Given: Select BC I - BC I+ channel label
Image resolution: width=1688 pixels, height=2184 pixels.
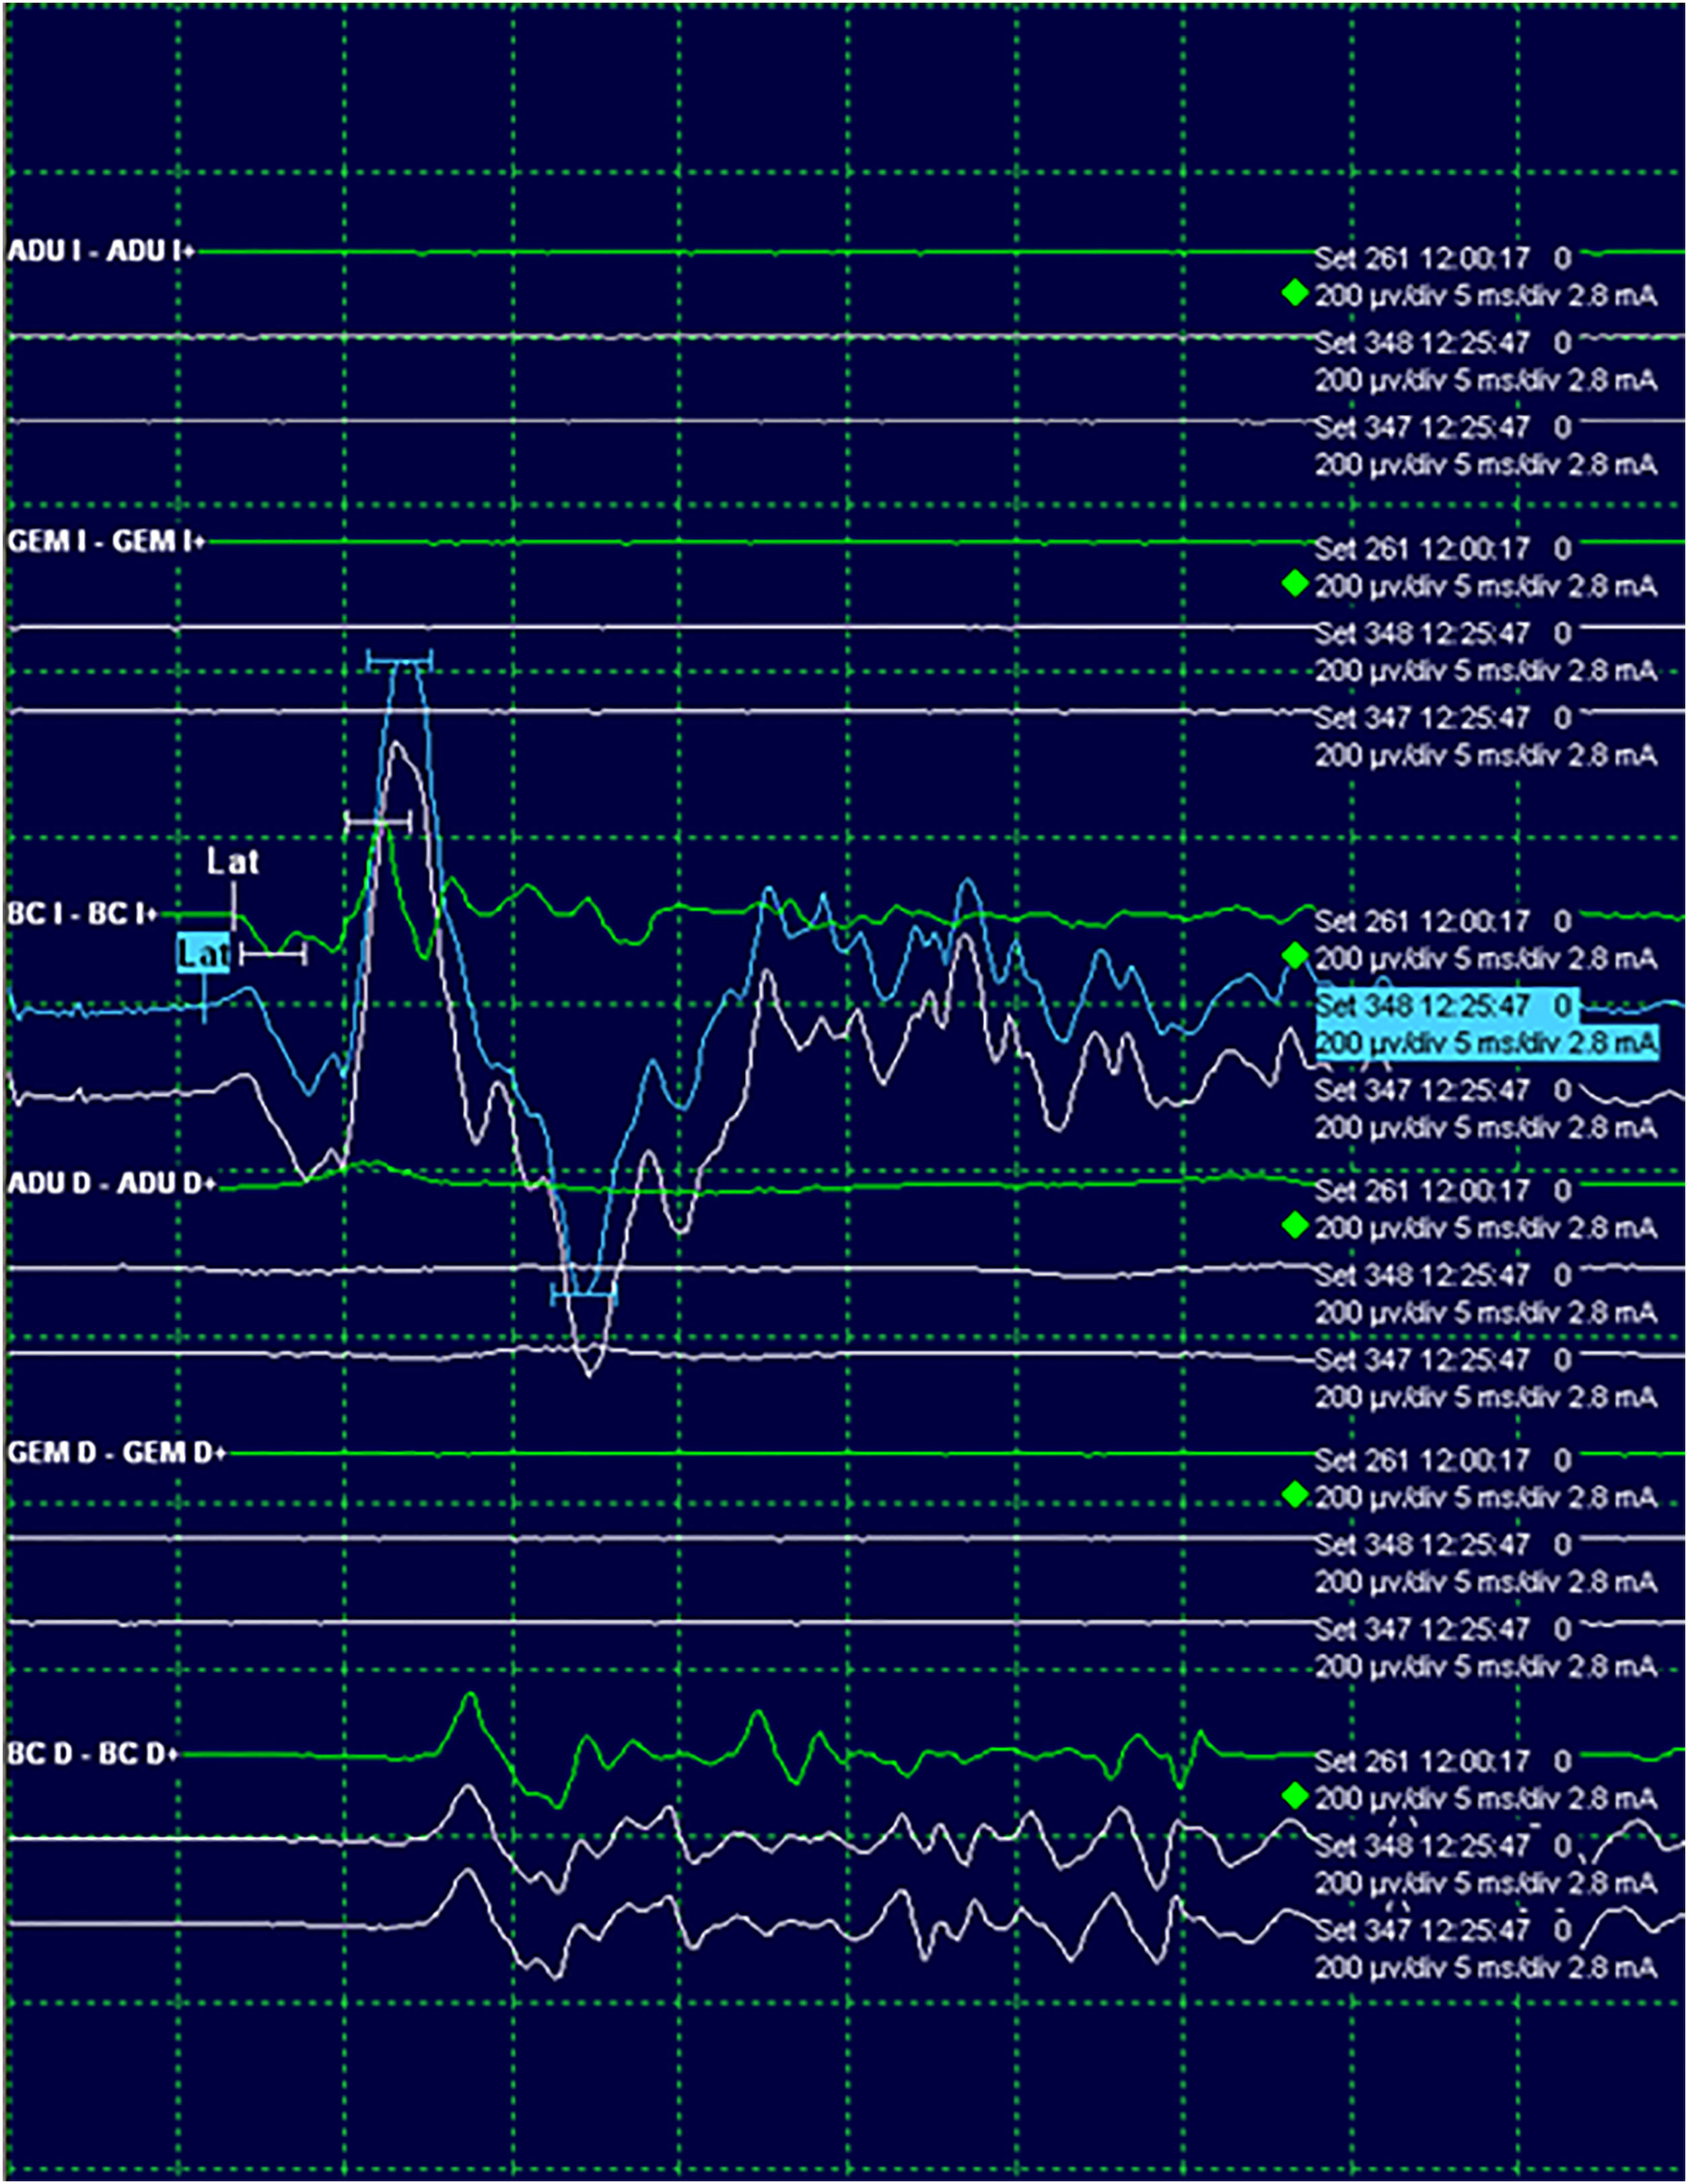Looking at the screenshot, I should [82, 914].
